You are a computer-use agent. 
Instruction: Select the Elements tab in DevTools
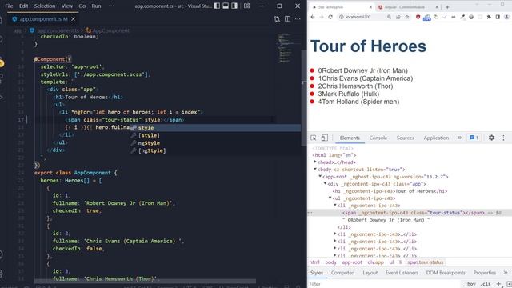(350, 138)
